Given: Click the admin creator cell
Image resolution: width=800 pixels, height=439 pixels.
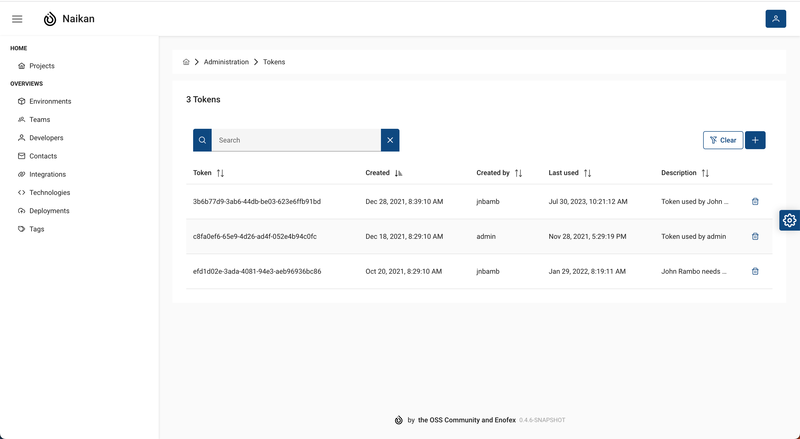Looking at the screenshot, I should tap(486, 236).
